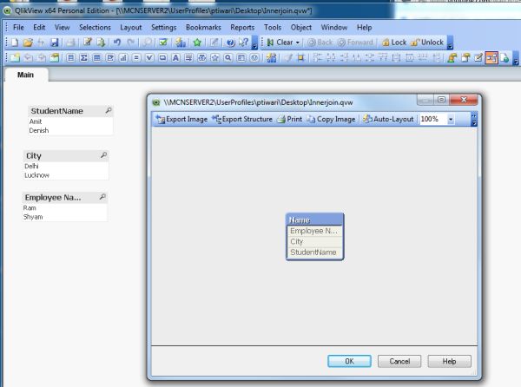Click Export Image in Table Viewer
The width and height of the screenshot is (521, 387).
click(x=181, y=119)
